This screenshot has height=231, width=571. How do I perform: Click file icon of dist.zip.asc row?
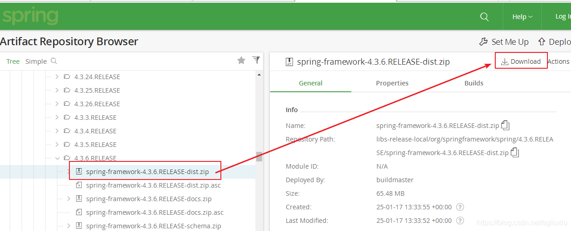tap(78, 185)
